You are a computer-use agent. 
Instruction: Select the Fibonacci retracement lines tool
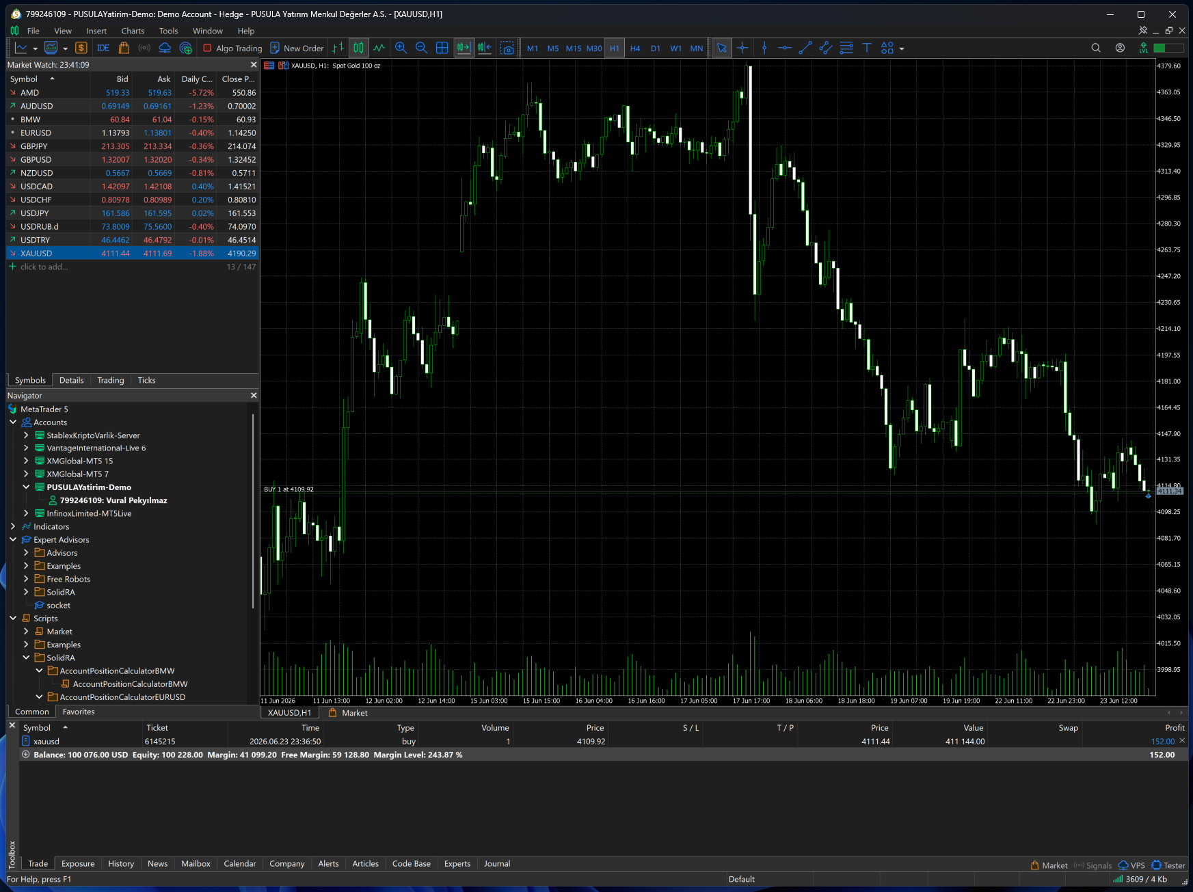(846, 48)
